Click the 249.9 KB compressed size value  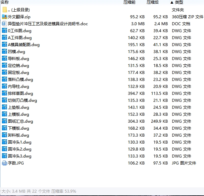[x=159, y=121]
